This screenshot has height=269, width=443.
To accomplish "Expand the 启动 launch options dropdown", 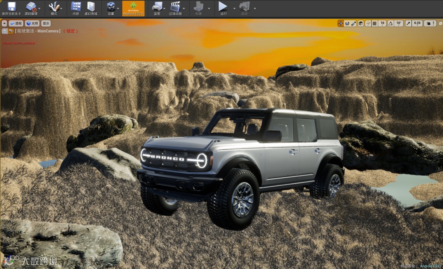I will (x=255, y=9).
